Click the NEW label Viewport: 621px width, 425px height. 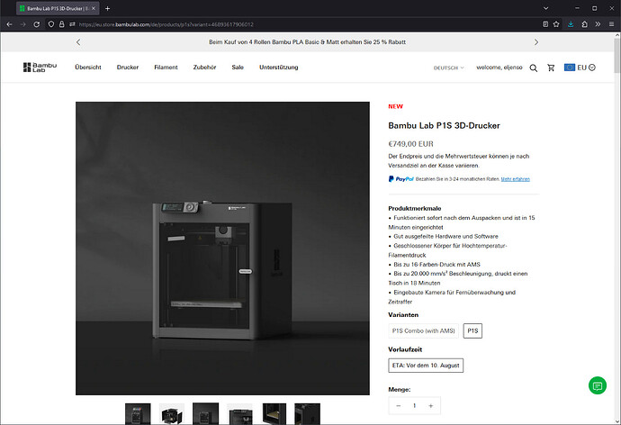pos(396,106)
